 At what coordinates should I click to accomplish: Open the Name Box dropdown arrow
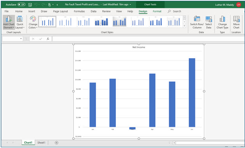tap(21, 39)
